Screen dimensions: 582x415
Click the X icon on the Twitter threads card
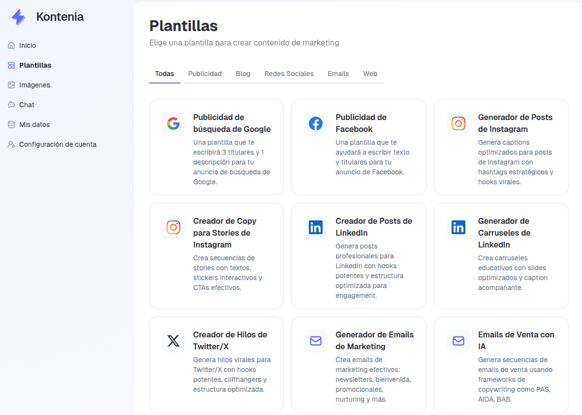pyautogui.click(x=173, y=341)
